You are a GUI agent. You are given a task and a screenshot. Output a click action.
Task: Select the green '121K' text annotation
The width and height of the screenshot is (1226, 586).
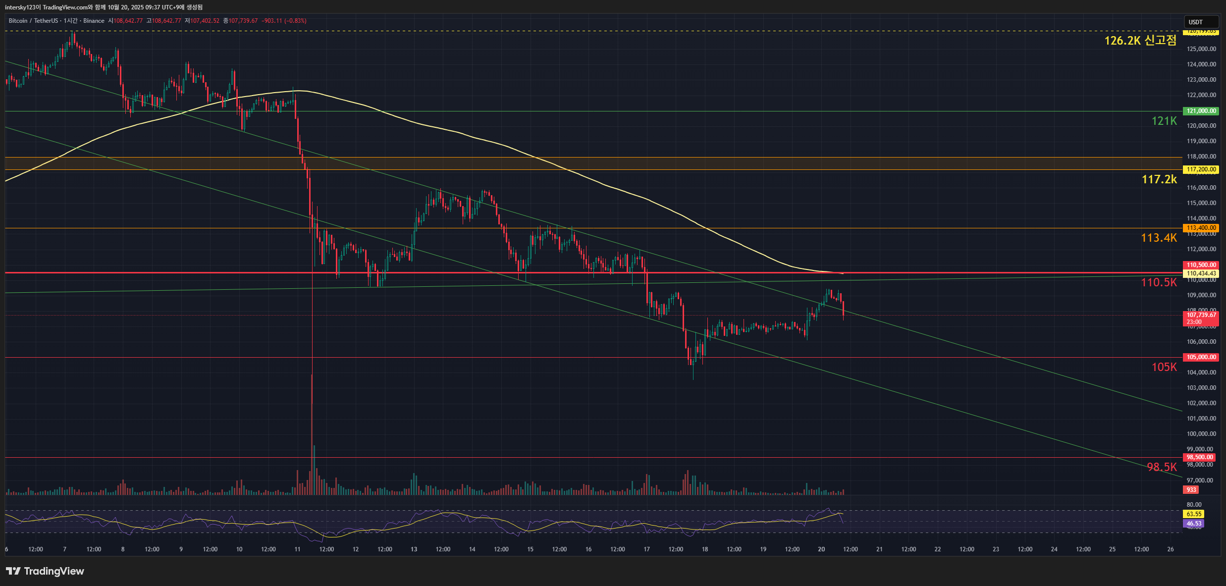point(1164,121)
